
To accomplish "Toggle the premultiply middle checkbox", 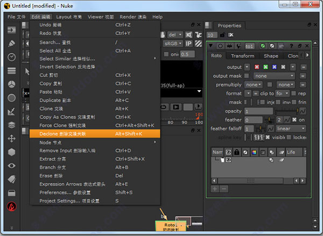I will click(x=270, y=84).
